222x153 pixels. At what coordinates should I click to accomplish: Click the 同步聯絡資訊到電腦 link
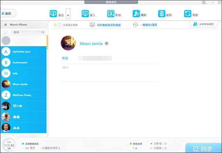[109, 25]
